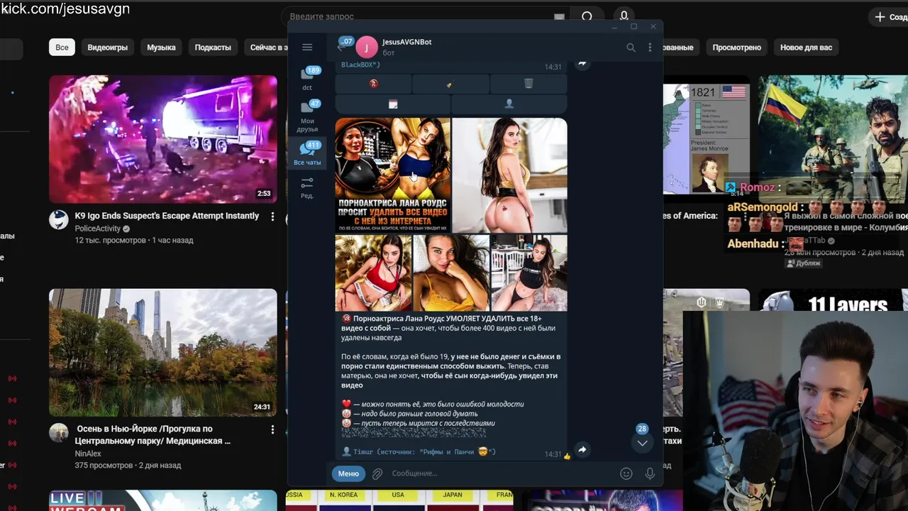Click the trash can bot inline button

coord(528,84)
